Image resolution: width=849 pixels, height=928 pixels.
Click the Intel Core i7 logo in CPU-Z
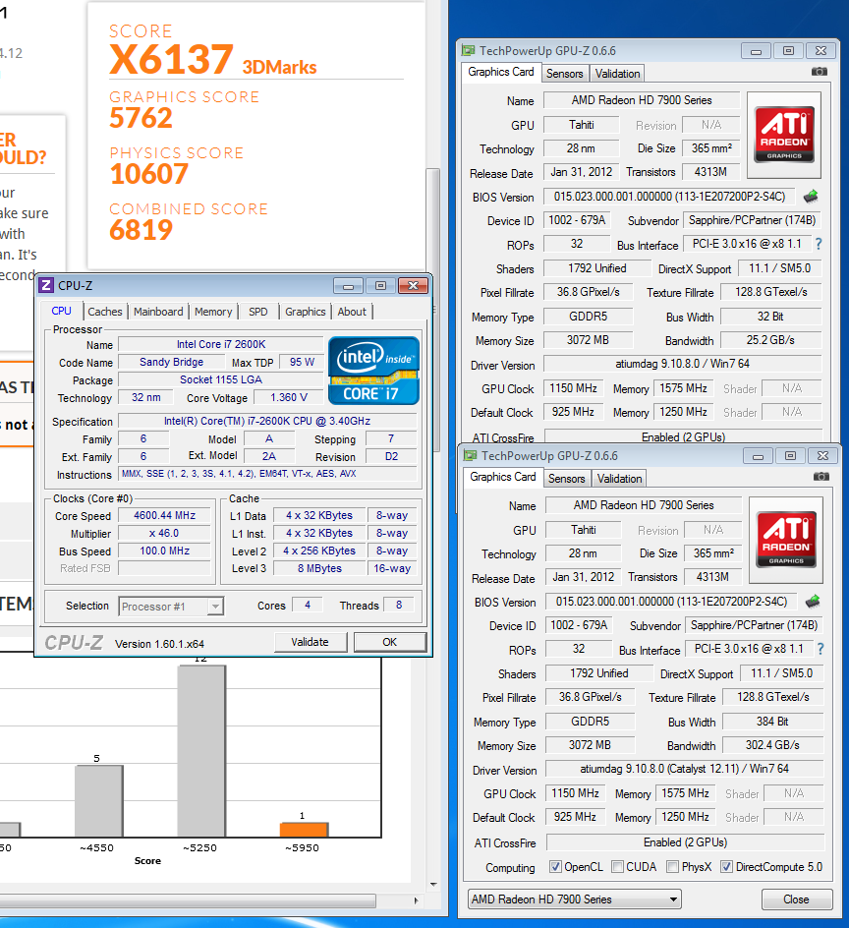click(373, 371)
